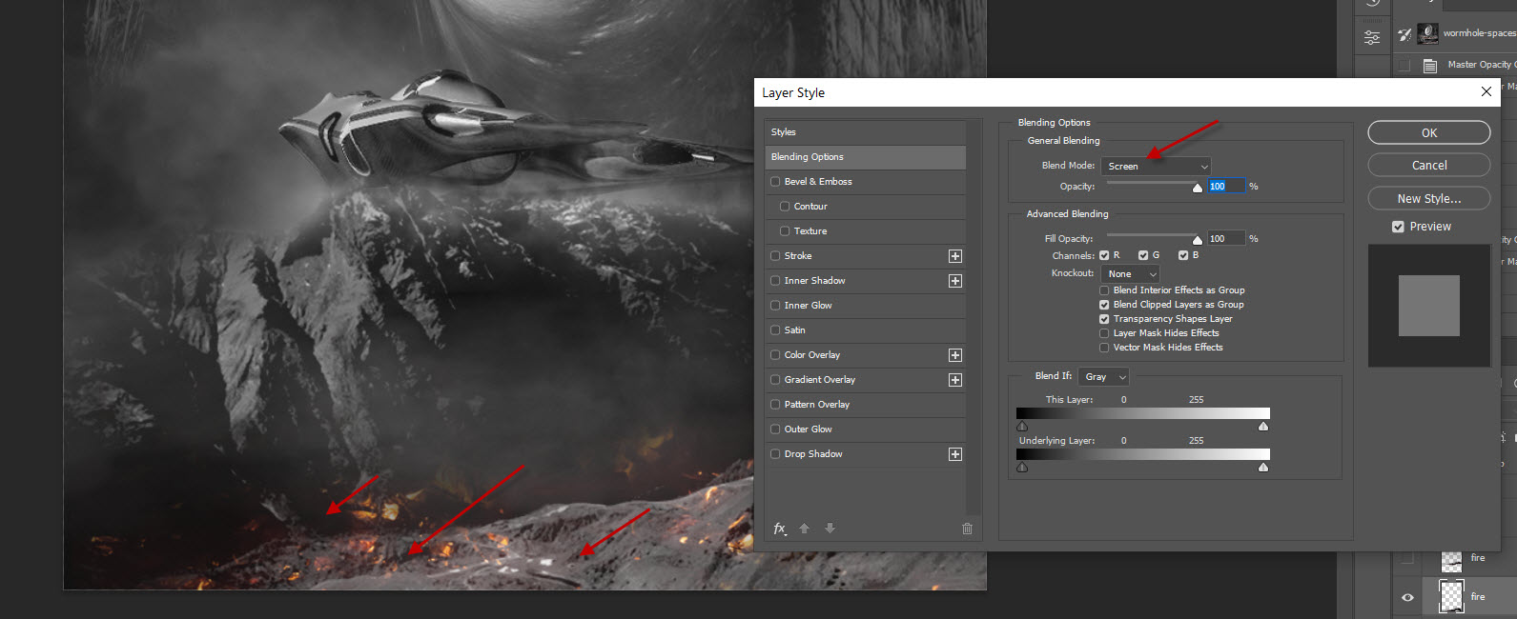Click the New Style... button
Image resolution: width=1517 pixels, height=619 pixels.
pyautogui.click(x=1428, y=198)
